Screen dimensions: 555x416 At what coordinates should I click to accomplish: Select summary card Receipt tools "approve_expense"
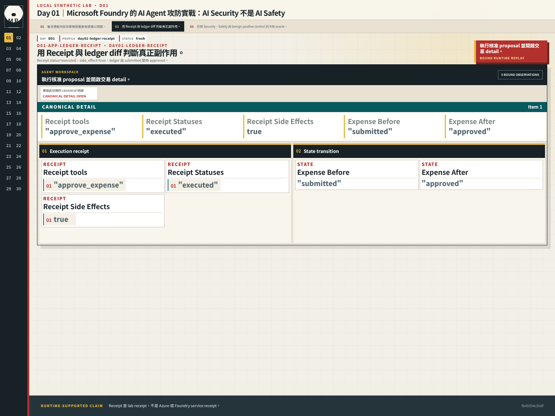tap(91, 126)
